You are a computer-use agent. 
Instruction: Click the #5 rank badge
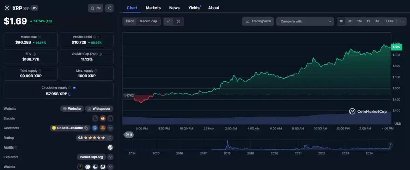[35, 8]
